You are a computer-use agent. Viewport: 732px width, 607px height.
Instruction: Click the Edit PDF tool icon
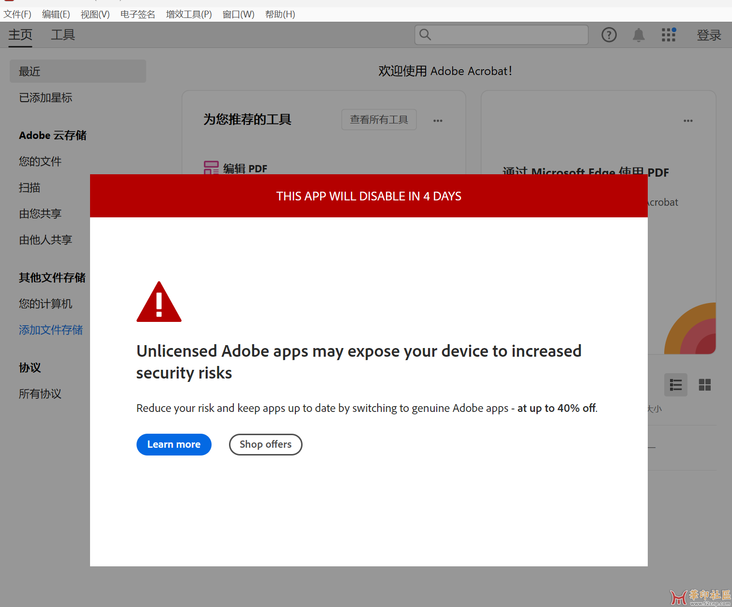coord(211,168)
